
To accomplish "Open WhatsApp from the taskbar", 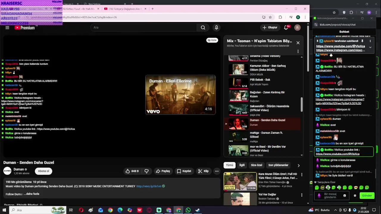I will click(188, 210).
